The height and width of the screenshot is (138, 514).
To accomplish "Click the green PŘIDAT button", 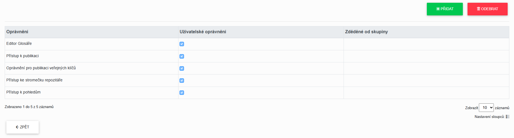I will (445, 9).
